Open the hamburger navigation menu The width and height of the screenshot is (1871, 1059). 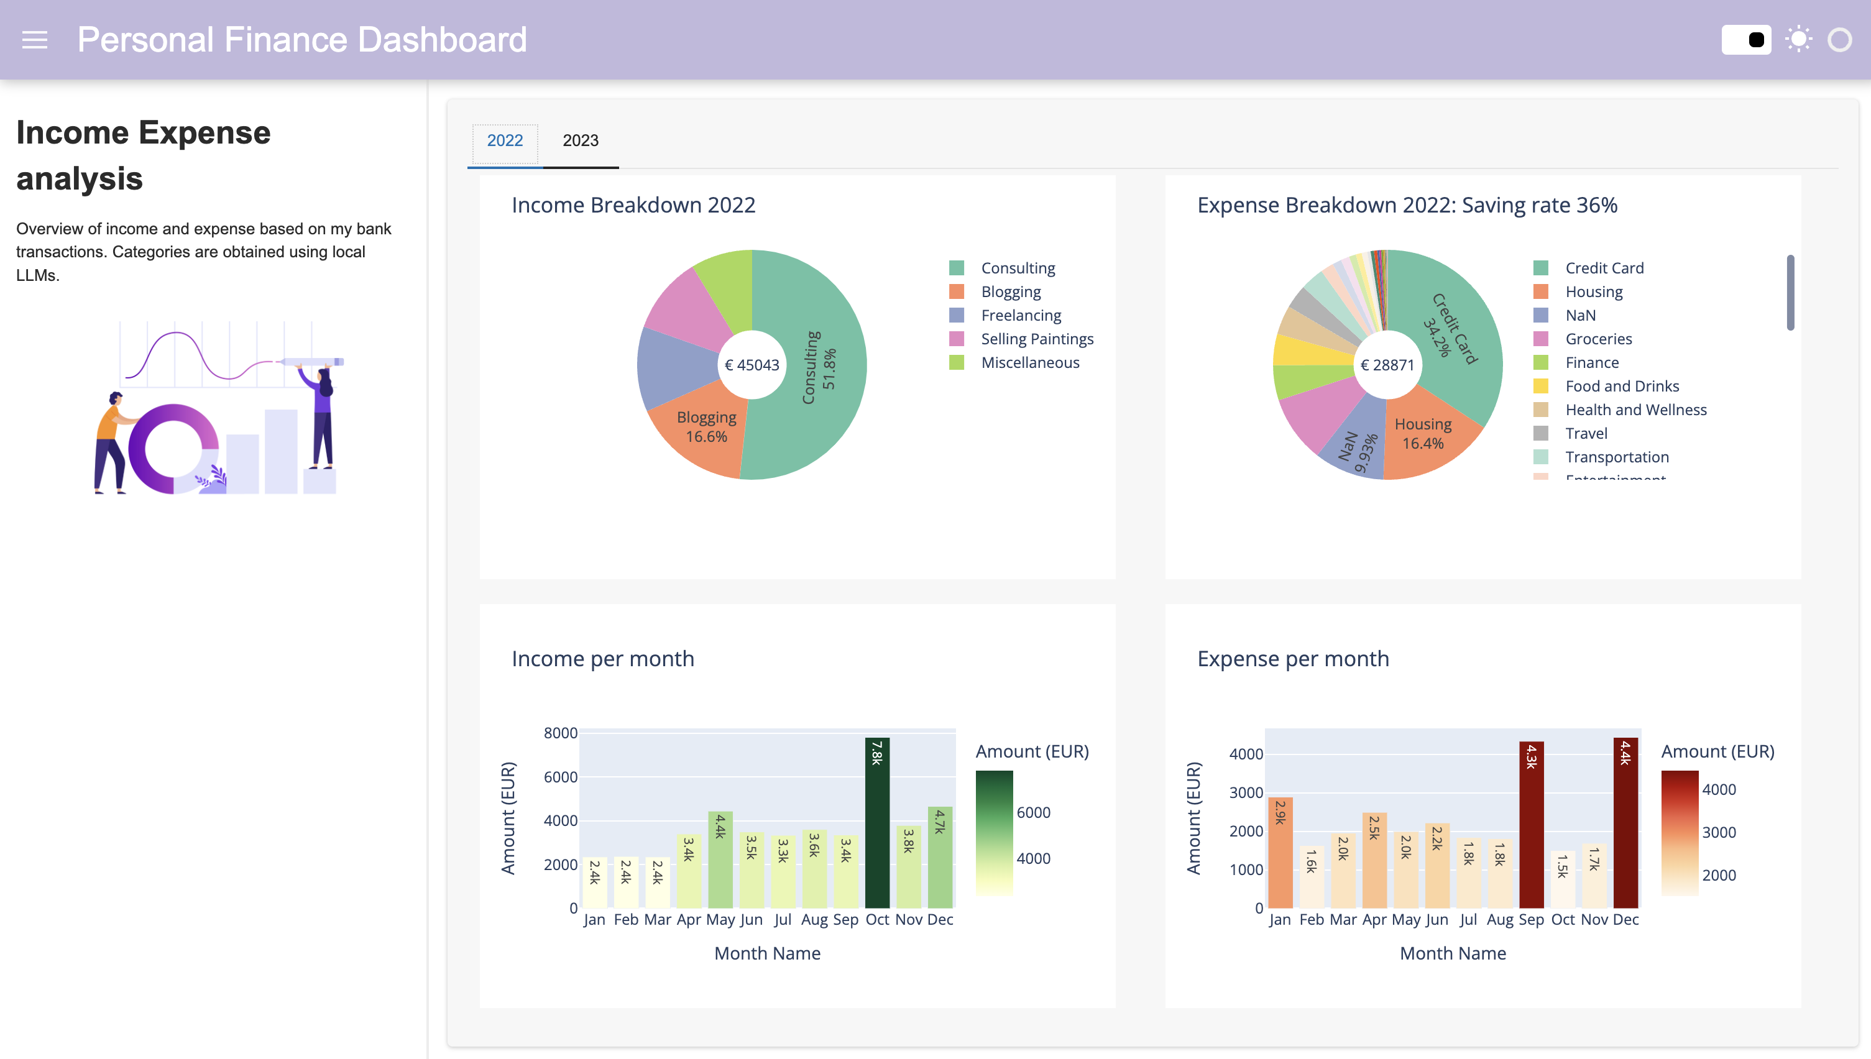coord(34,40)
